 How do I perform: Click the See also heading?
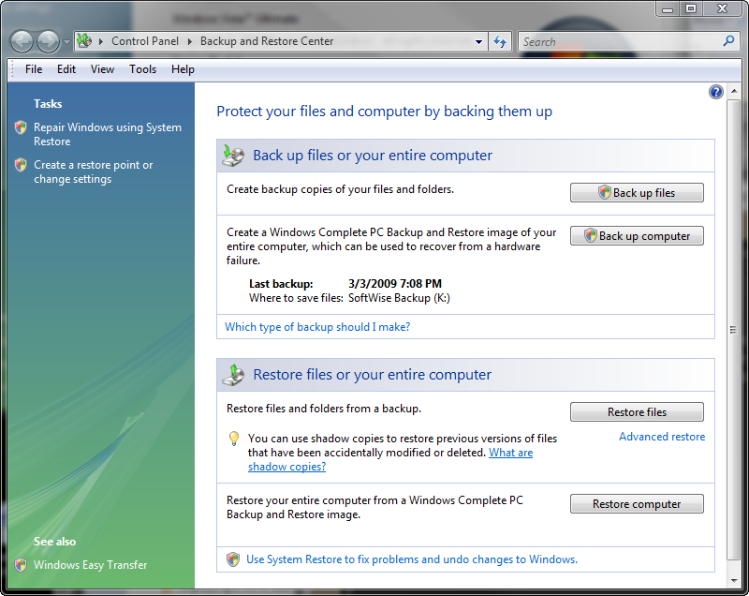54,542
